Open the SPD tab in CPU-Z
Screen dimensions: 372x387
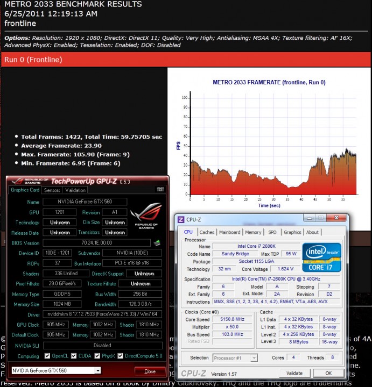pyautogui.click(x=272, y=232)
